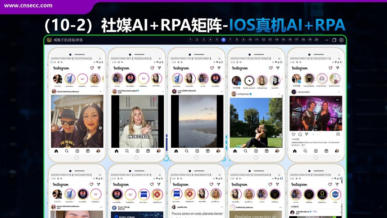387x218 pixels.
Task: Open messages icon on phone 20250310001110
Action: (219, 68)
